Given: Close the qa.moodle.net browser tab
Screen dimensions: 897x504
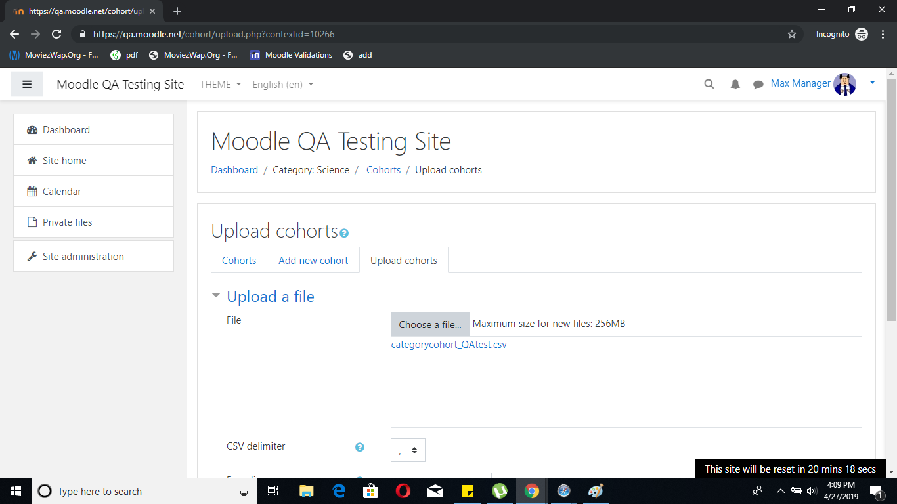Looking at the screenshot, I should (152, 11).
